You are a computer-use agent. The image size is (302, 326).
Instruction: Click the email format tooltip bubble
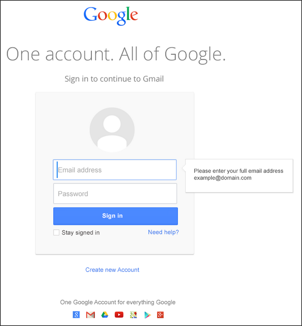point(239,175)
